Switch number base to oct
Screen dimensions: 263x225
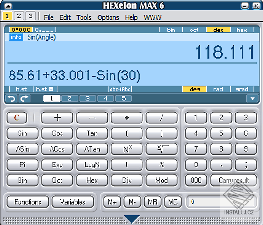click(x=194, y=30)
